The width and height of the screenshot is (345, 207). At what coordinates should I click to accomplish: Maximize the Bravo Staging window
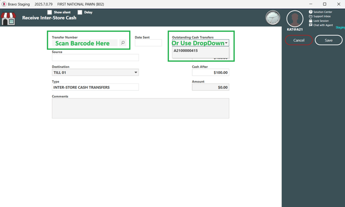pos(324,4)
